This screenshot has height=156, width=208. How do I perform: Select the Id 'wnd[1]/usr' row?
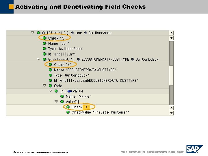(62, 54)
